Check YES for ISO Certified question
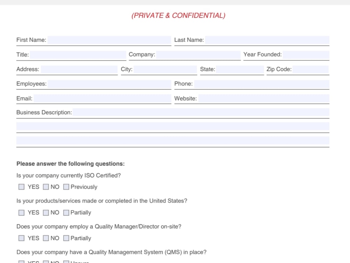Viewport: 350px width, 263px height. 21,187
